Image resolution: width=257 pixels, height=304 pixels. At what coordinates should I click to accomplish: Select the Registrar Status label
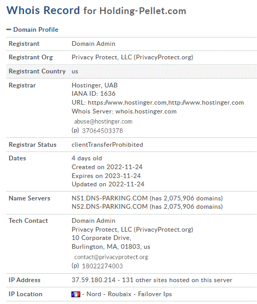[x=33, y=145]
